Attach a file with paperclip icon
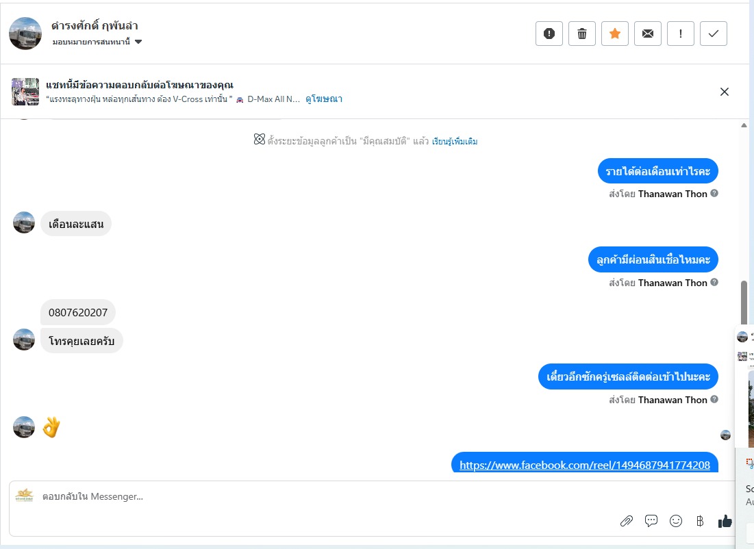This screenshot has width=754, height=549. point(626,521)
